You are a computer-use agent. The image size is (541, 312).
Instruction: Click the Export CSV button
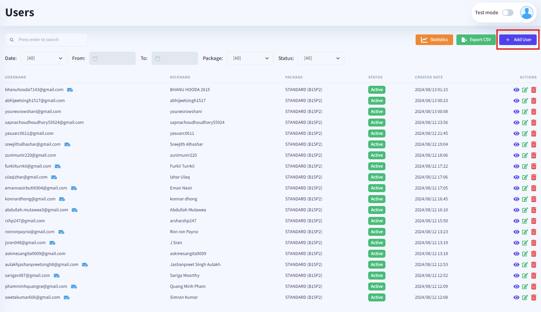tap(476, 40)
